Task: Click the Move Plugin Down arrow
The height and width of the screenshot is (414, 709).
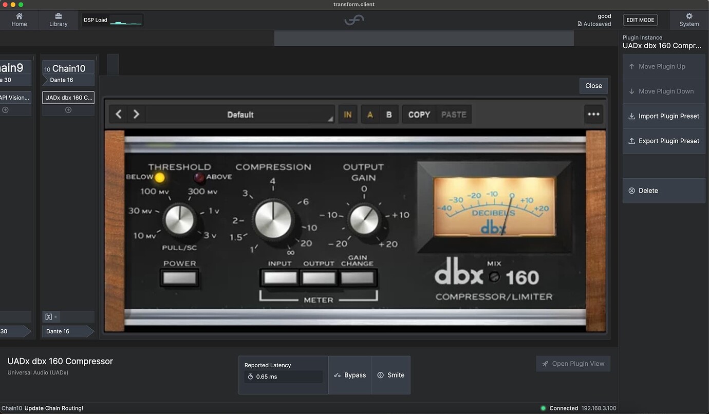Action: pos(664,91)
